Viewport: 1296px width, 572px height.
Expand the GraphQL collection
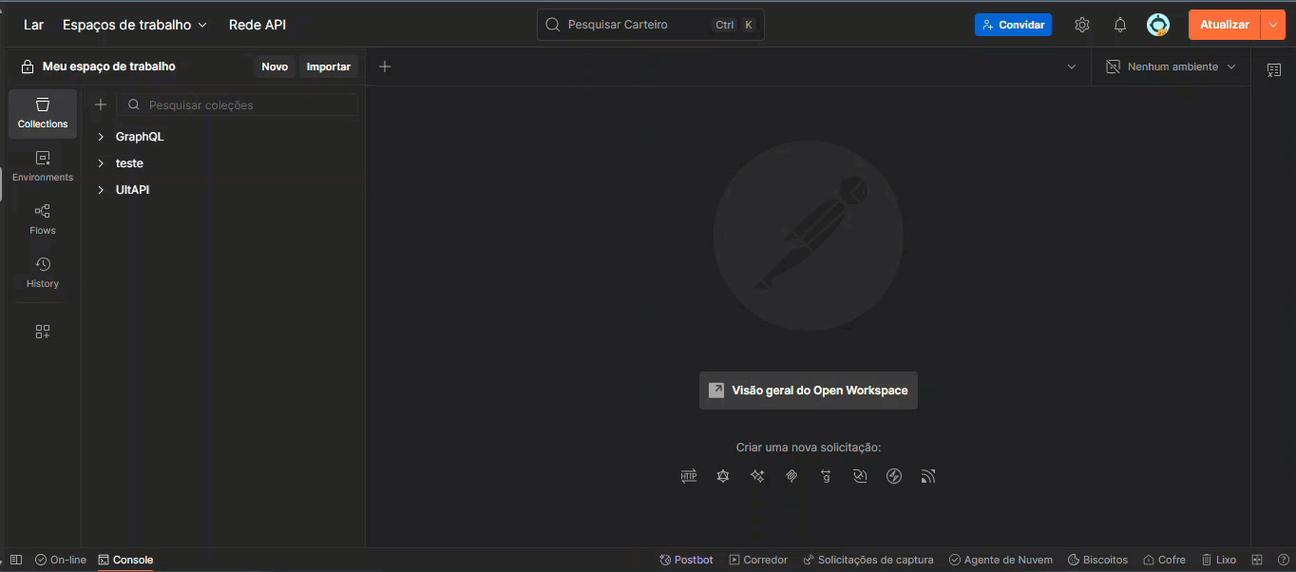pos(101,137)
